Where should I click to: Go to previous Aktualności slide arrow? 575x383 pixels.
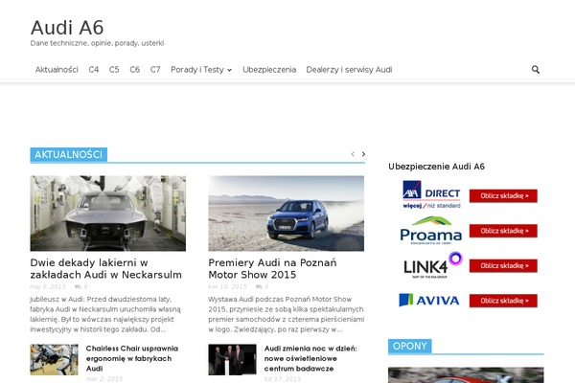(x=352, y=154)
